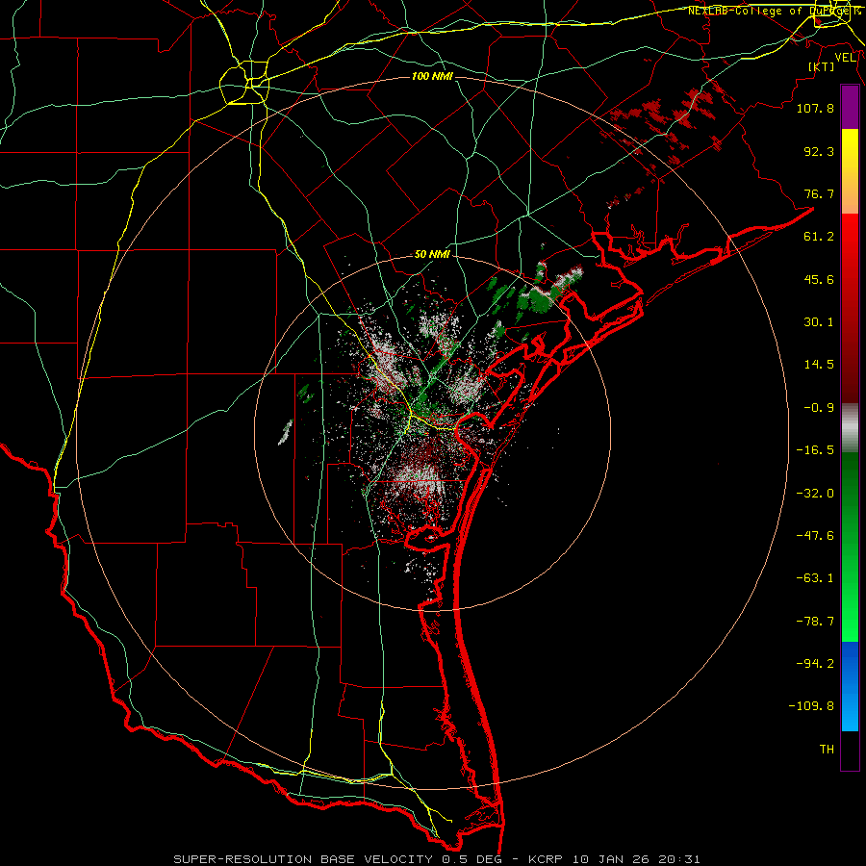This screenshot has width=866, height=866.
Task: Click the VEL legend title
Action: pos(845,58)
